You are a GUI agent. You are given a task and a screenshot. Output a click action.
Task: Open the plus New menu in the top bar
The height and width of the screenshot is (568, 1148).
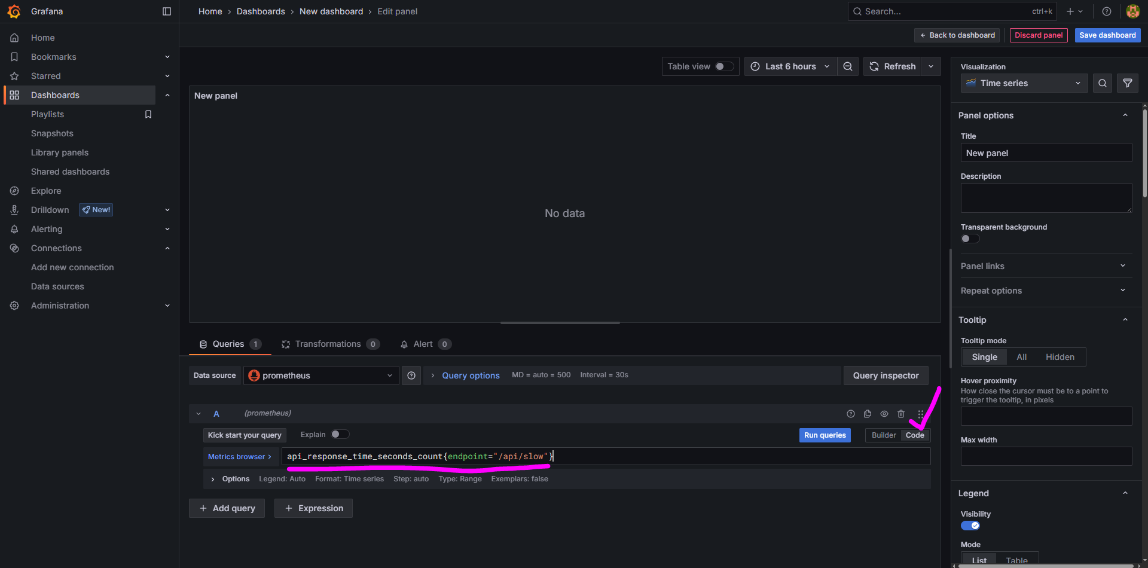click(1074, 11)
